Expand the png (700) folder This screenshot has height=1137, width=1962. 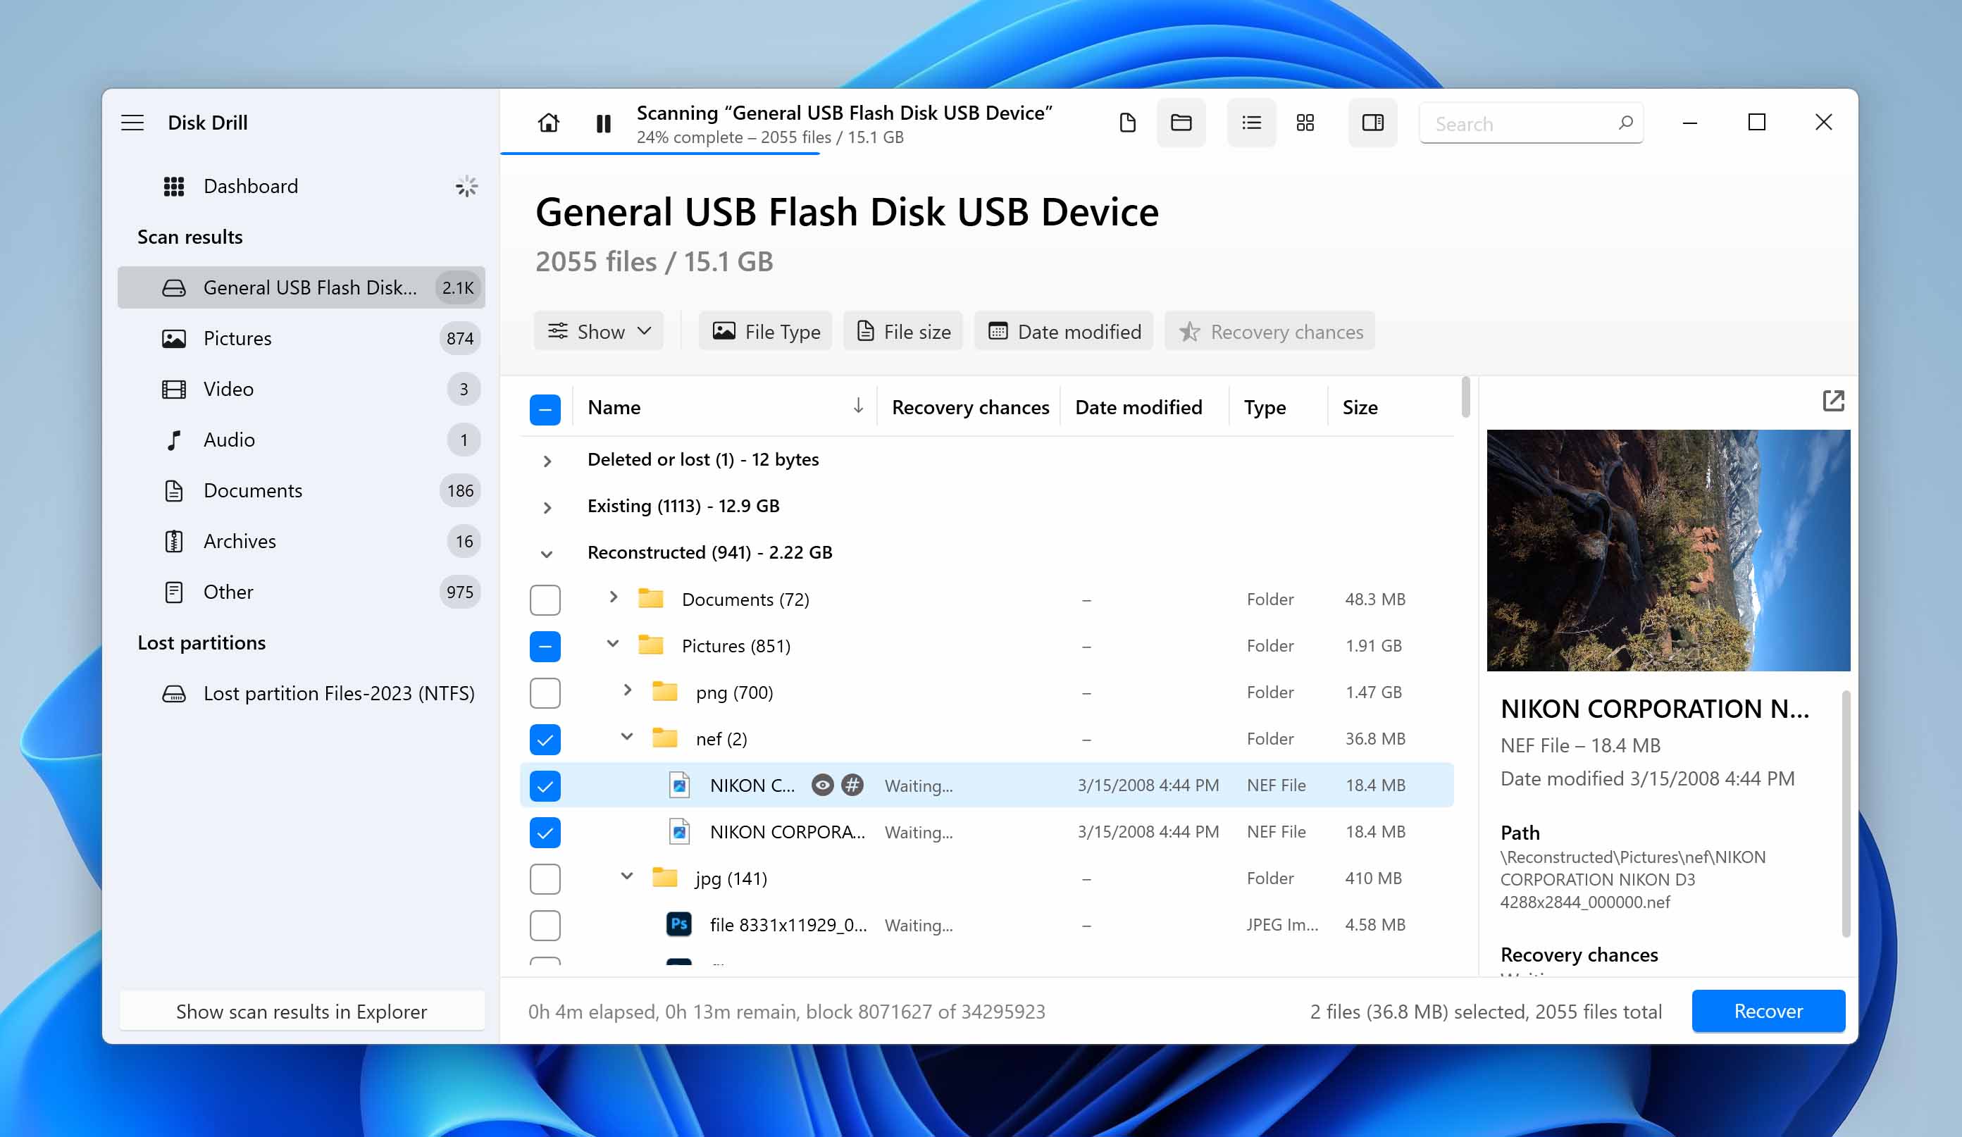tap(628, 690)
